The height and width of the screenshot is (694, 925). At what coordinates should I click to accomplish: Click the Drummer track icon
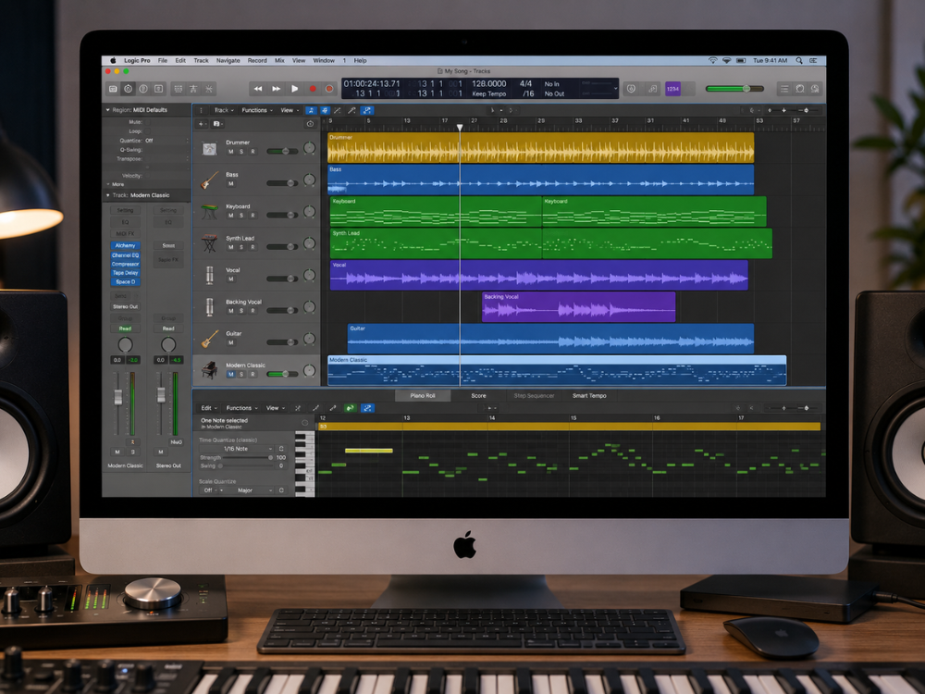[209, 149]
